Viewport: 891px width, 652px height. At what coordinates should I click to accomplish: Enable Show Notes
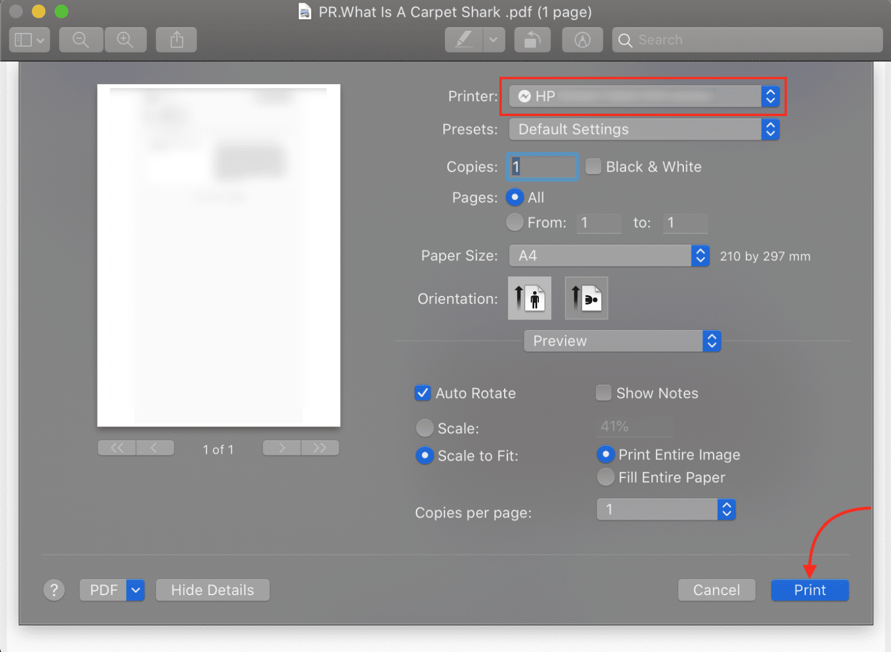pos(603,393)
